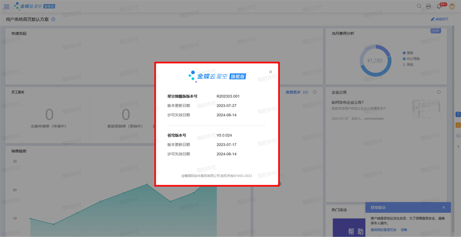Image resolution: width=461 pixels, height=237 pixels.
Task: Click the 热门活动 card heading
Action: [x=339, y=210]
